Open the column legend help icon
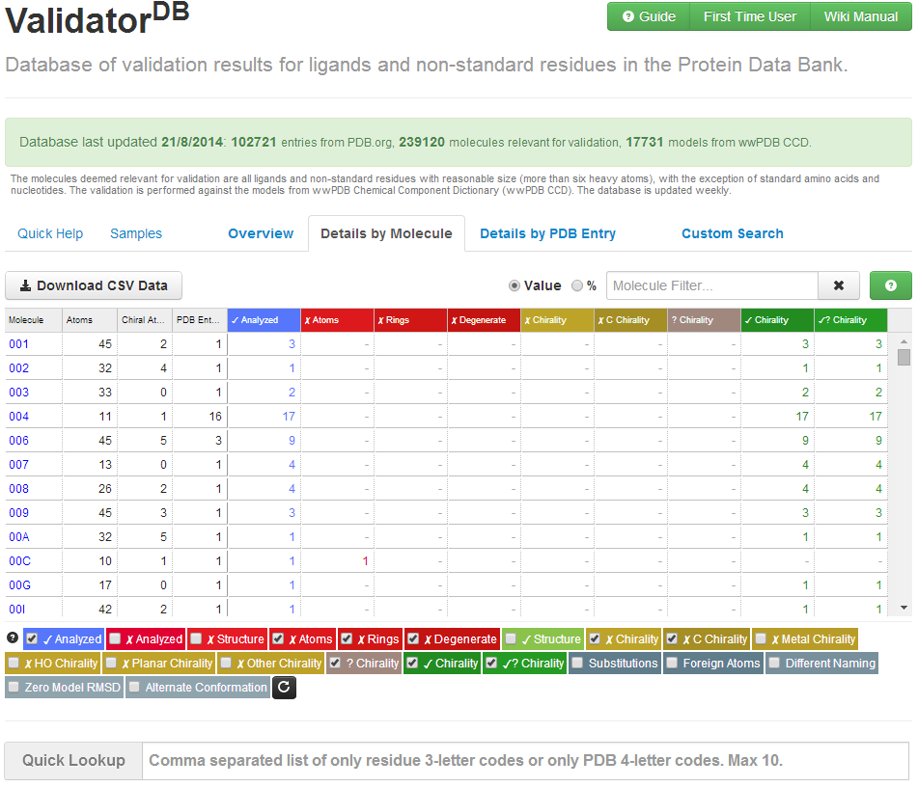918x787 pixels. 13,638
